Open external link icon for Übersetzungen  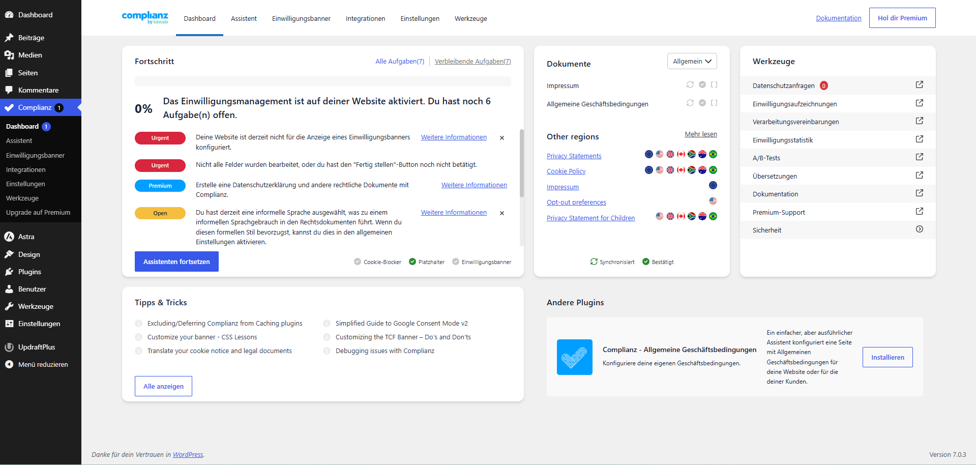(x=919, y=176)
